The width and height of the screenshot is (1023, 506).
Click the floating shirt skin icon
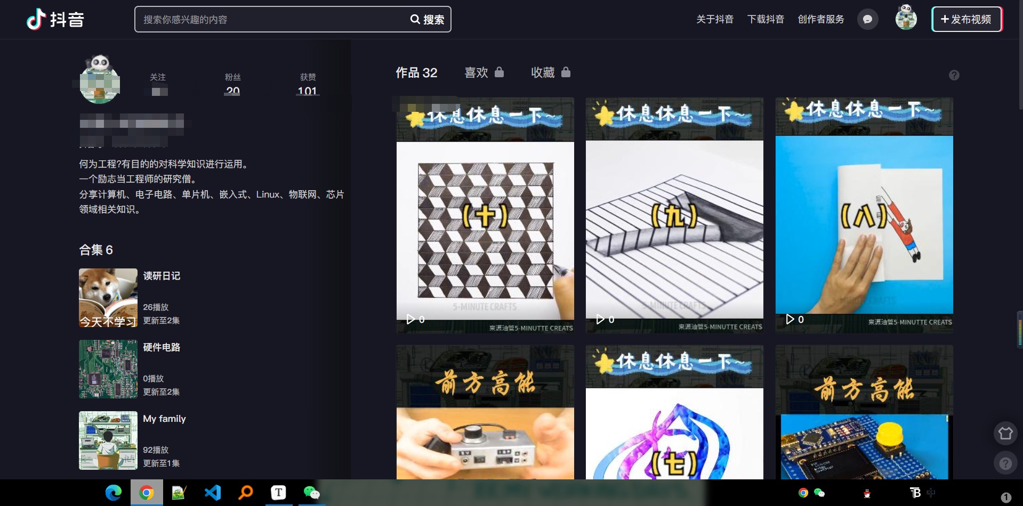[1005, 433]
